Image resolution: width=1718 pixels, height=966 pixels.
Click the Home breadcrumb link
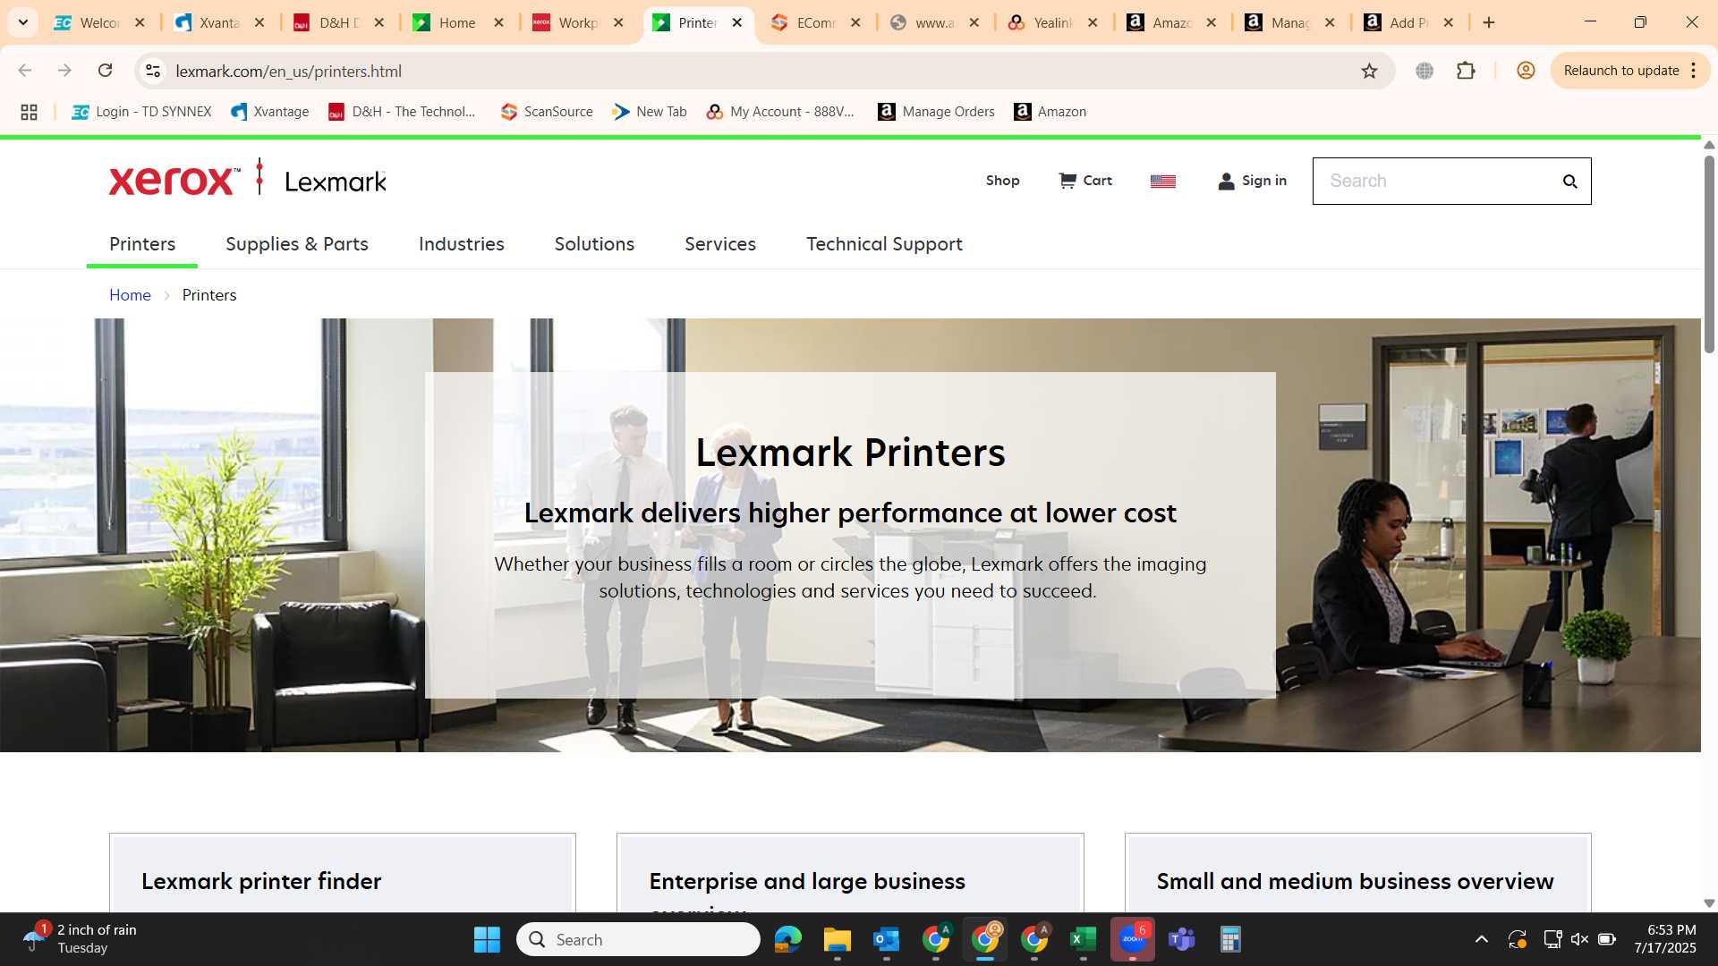pyautogui.click(x=130, y=295)
